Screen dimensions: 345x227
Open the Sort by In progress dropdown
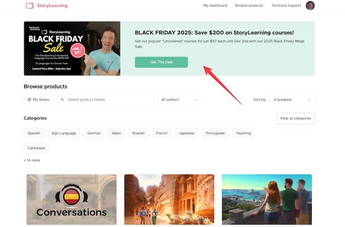[292, 100]
